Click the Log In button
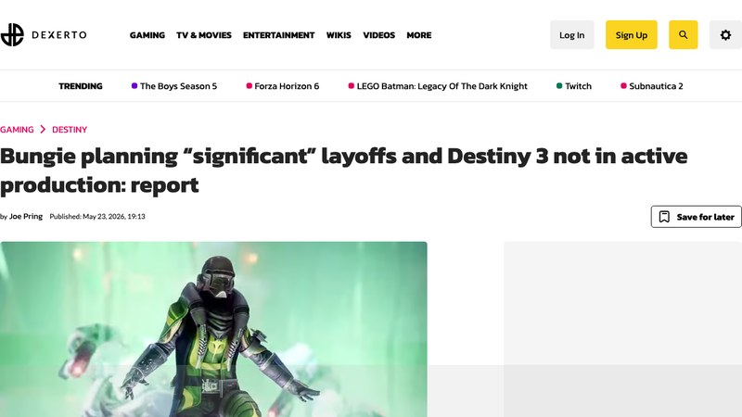Viewport: 742px width, 417px height. pyautogui.click(x=571, y=34)
